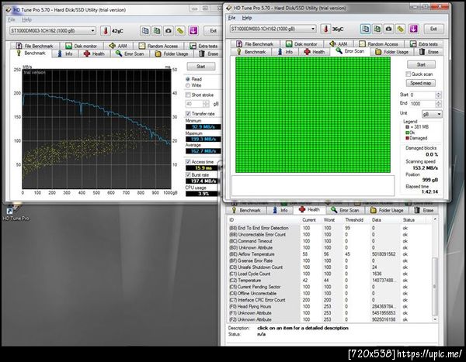466x362 pixels.
Task: Switch to Health tab in Error Scan window
Action: 315,52
